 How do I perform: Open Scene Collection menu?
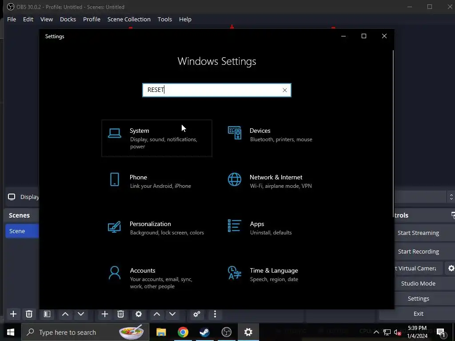(129, 19)
